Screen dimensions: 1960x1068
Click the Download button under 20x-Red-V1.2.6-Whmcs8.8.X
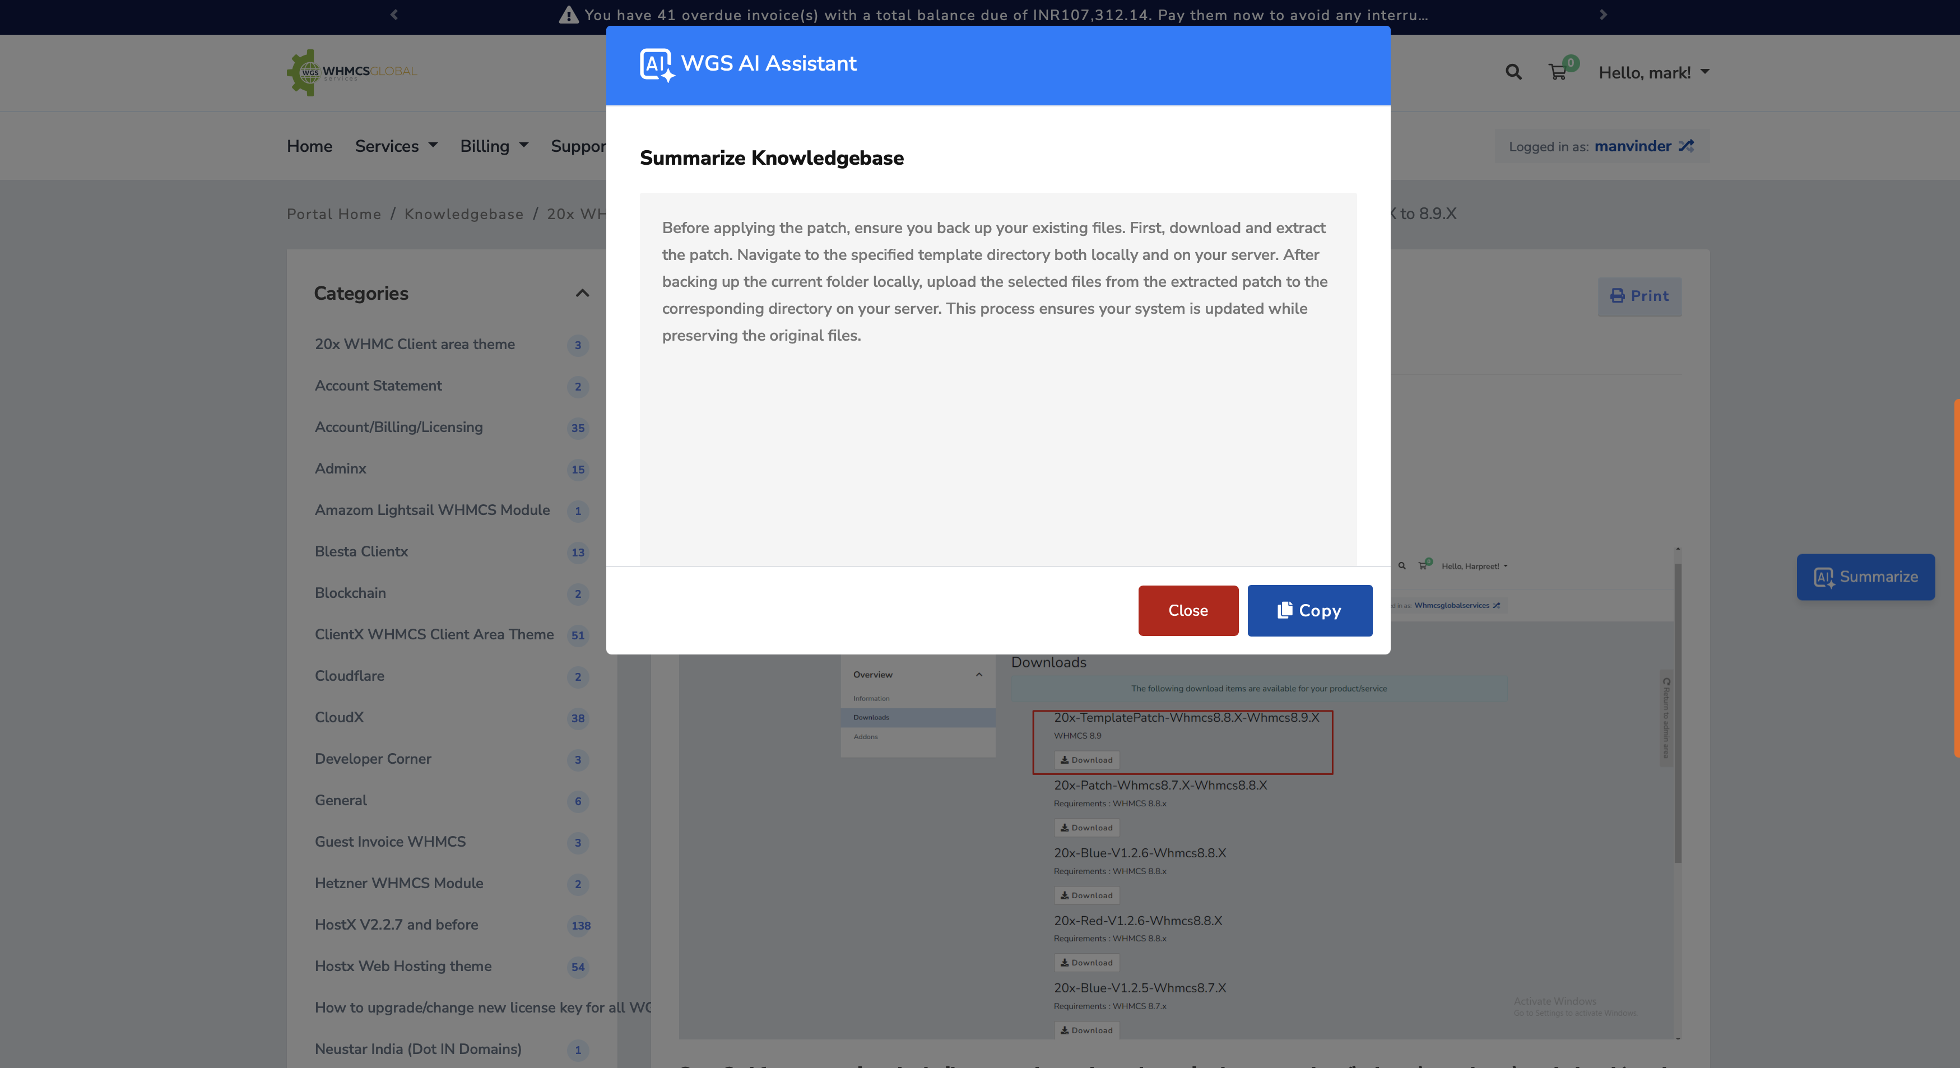pos(1086,962)
